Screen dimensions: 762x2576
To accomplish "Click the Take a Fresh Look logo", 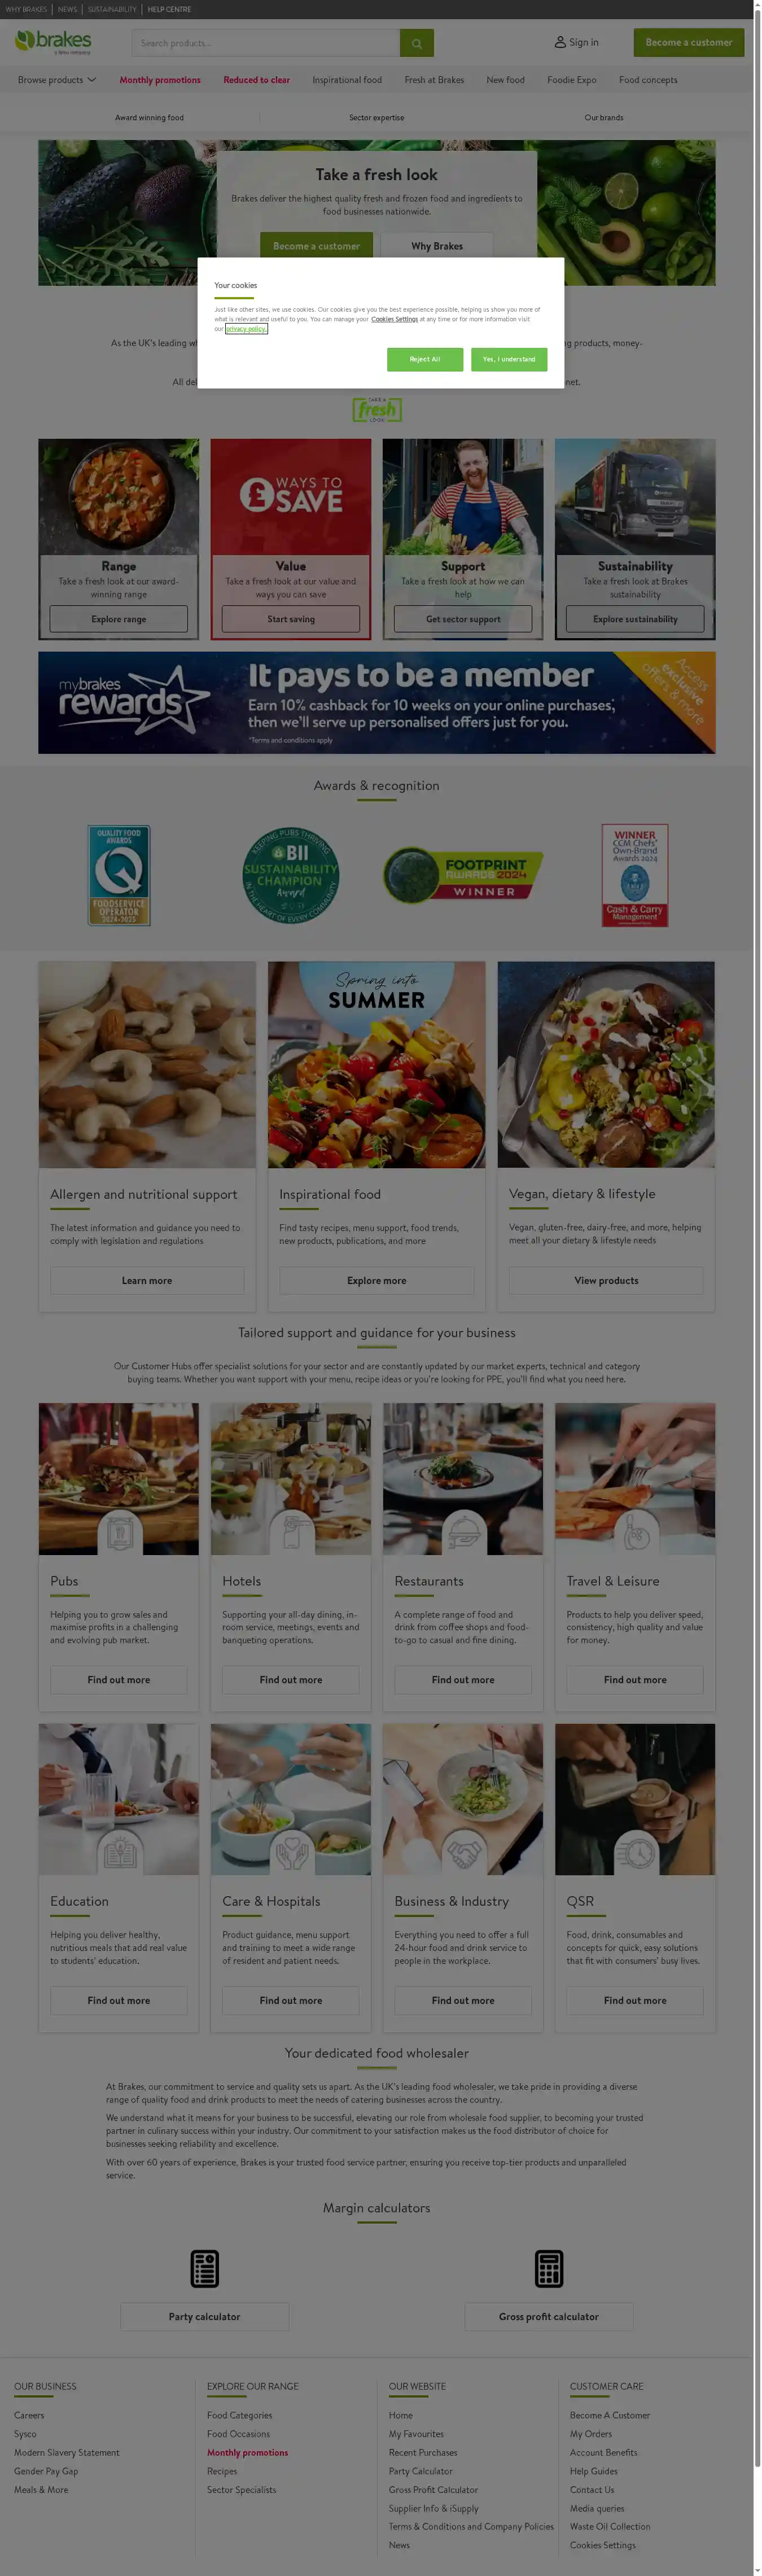I will (x=376, y=409).
